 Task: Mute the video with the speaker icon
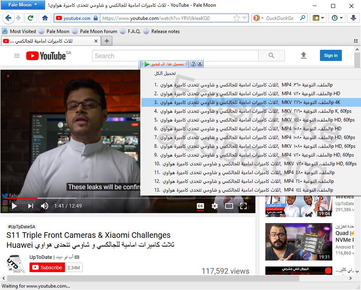pyautogui.click(x=45, y=206)
